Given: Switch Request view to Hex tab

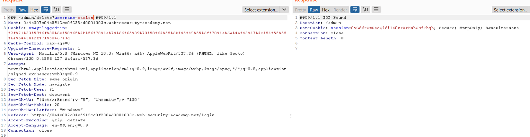Looking at the screenshot, I should point(34,10).
